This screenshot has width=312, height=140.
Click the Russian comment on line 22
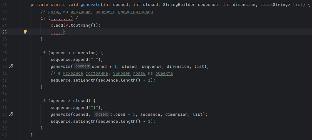click(97, 12)
